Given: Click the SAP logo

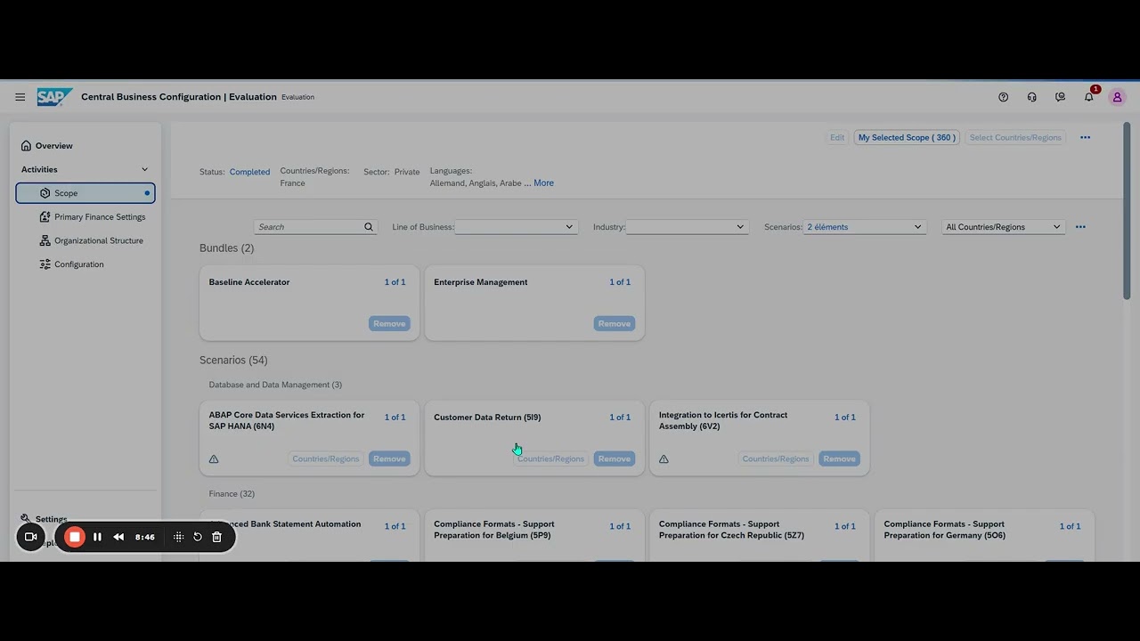Looking at the screenshot, I should (x=54, y=97).
